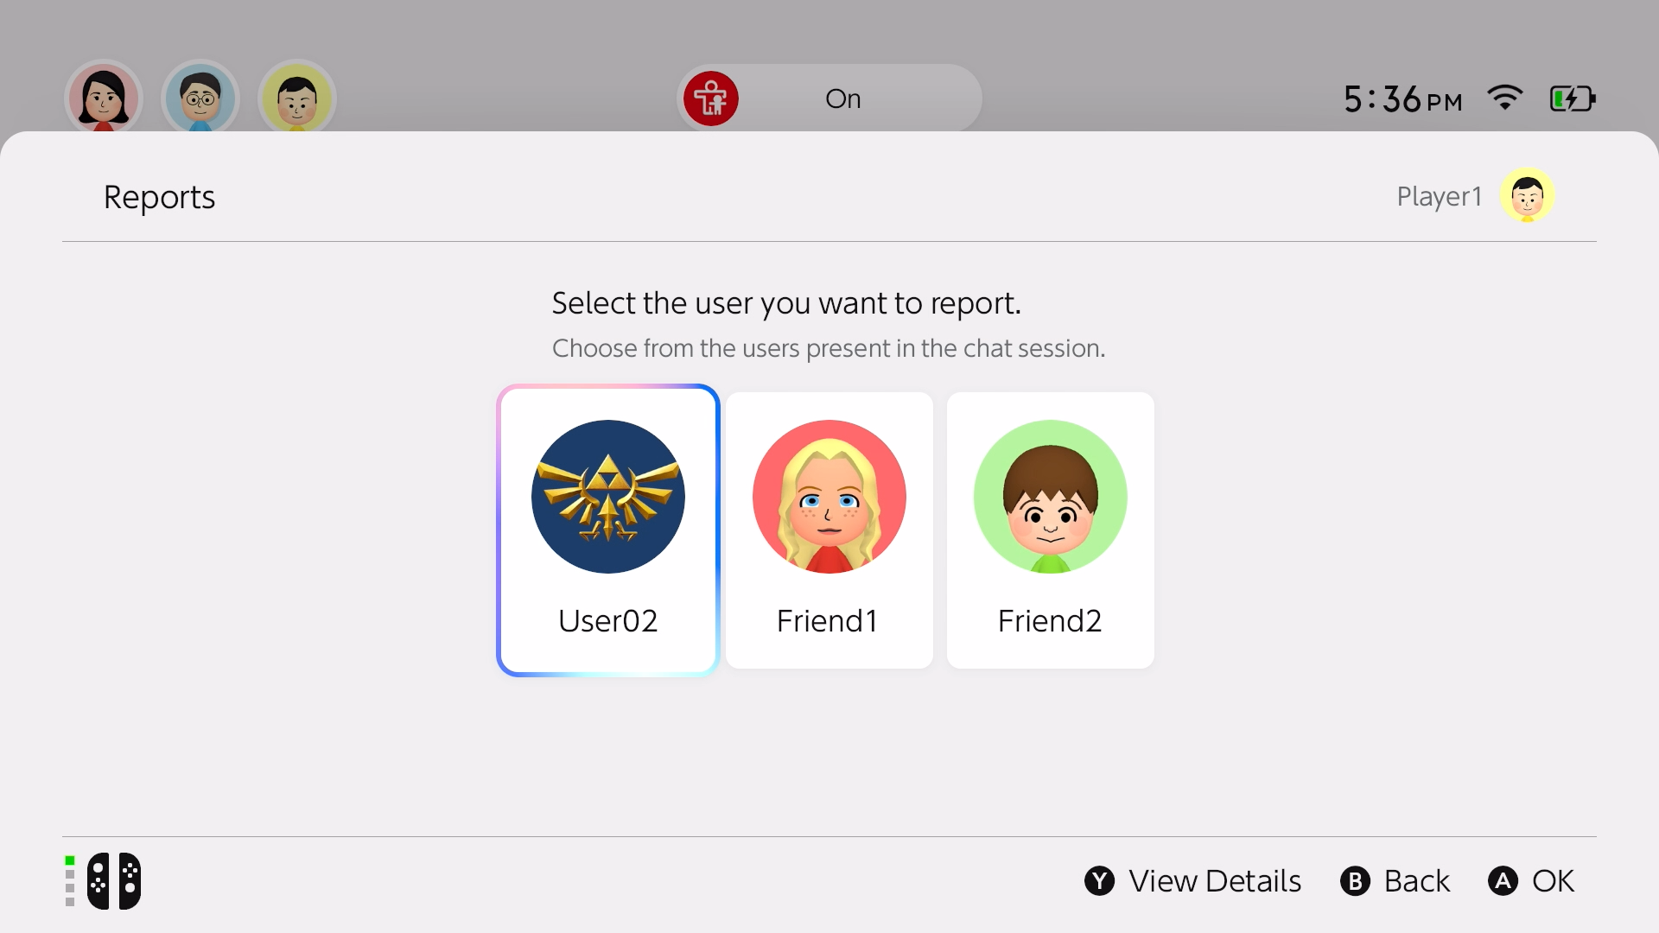Click the A button icon near OK

click(x=1503, y=880)
